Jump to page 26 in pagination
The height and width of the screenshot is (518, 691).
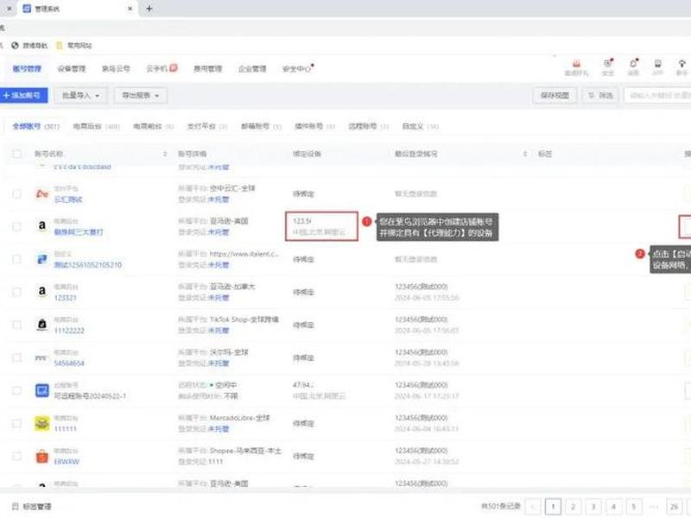674,507
